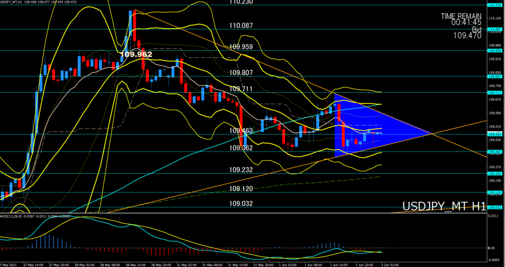
Task: Click the cyan '109.807' tag on price axis
Action: click(x=495, y=76)
